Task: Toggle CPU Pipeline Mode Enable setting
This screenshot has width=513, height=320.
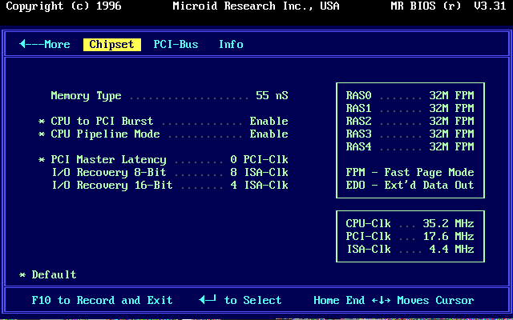Action: pos(269,134)
